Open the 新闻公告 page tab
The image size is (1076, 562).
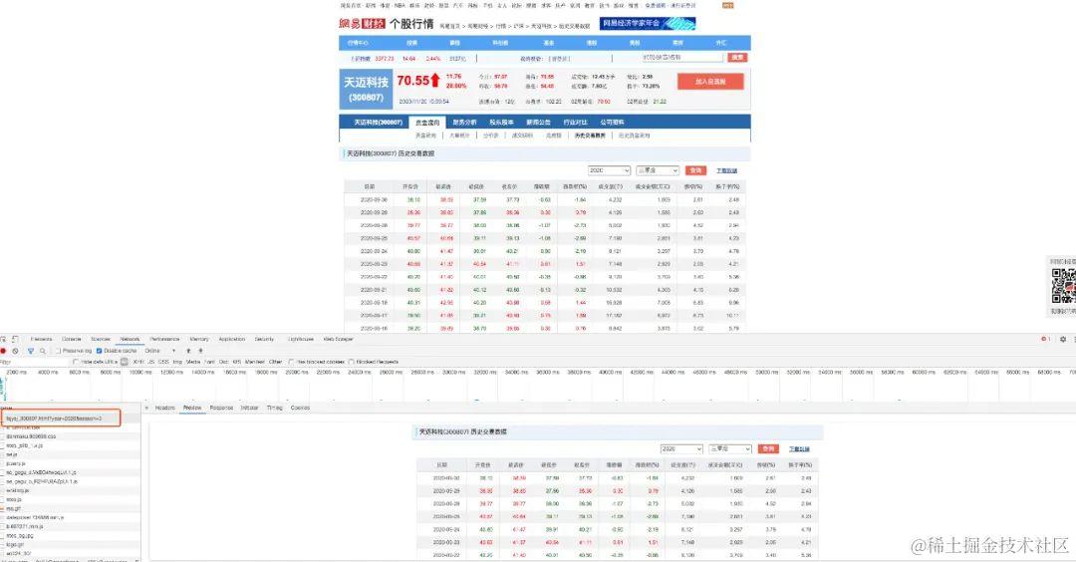click(x=538, y=123)
